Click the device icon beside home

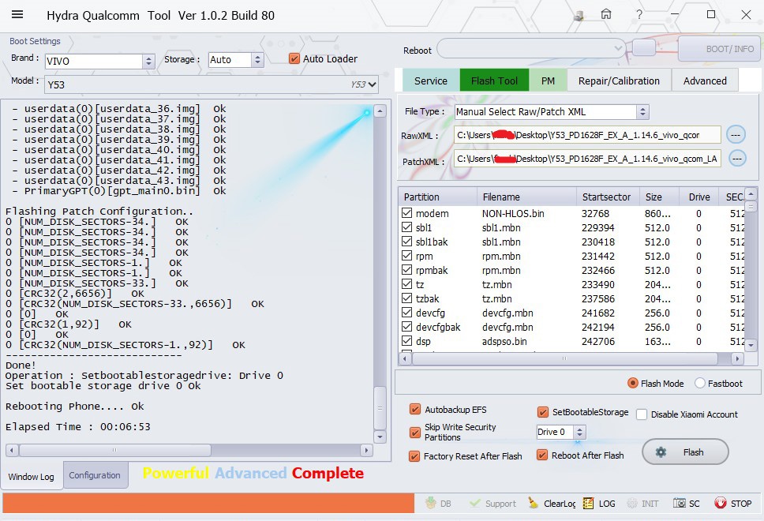click(x=579, y=16)
